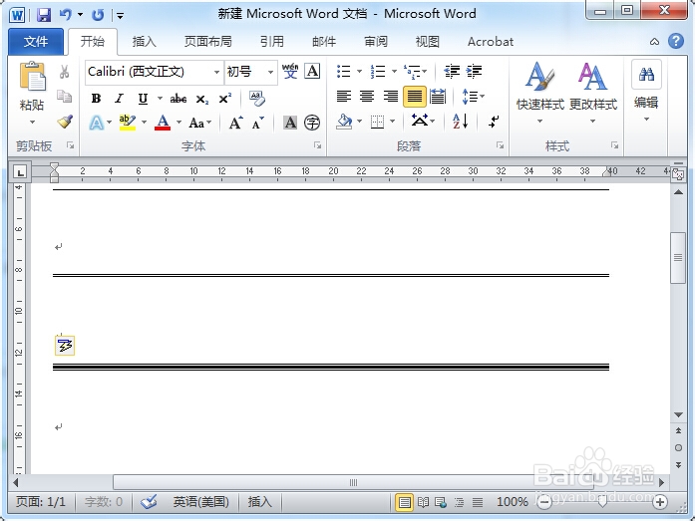This screenshot has height=521, width=695.
Task: Expand the Paste options arrow
Action: tap(32, 123)
